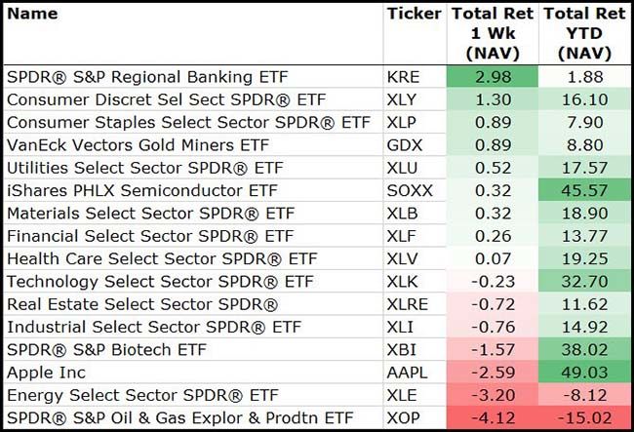Click SPDR S&P Regional Banking ETF name
The width and height of the screenshot is (634, 432).
(134, 76)
